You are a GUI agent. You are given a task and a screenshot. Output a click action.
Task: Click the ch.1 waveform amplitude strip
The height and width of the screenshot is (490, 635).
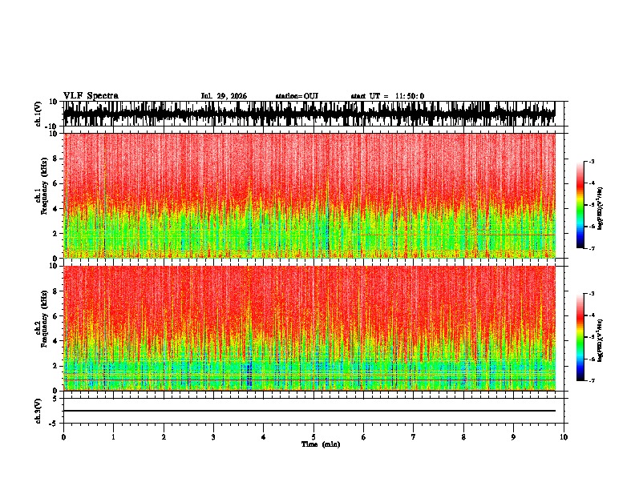click(x=309, y=114)
